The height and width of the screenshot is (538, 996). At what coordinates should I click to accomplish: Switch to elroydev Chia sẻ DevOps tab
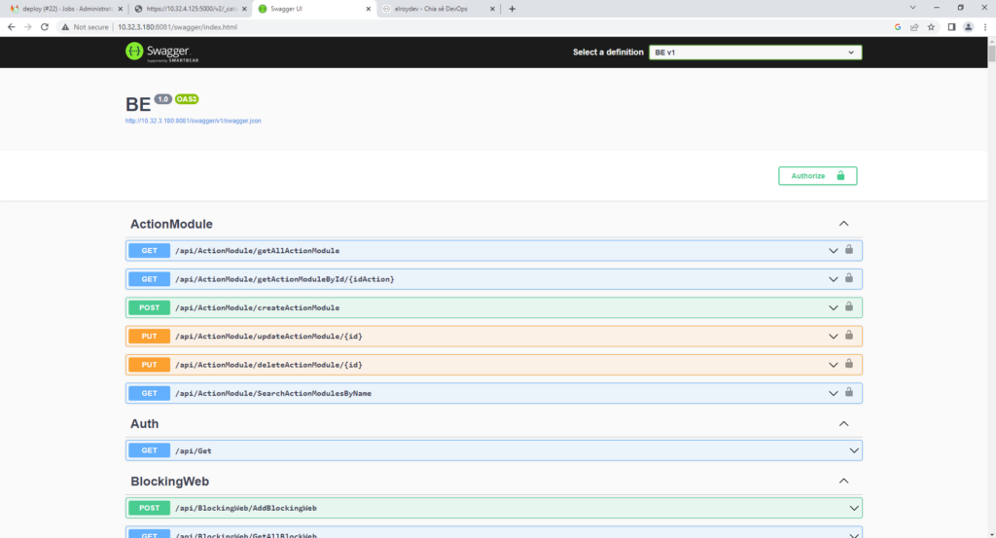(439, 9)
